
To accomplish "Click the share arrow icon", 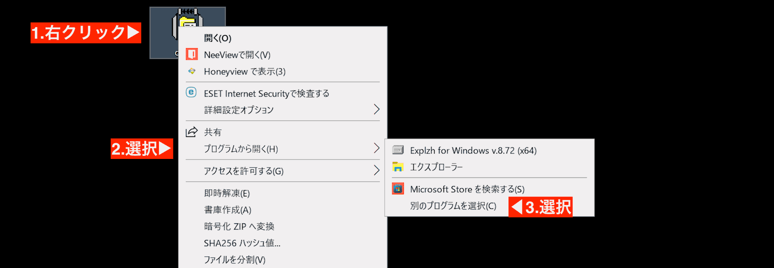I will 192,132.
